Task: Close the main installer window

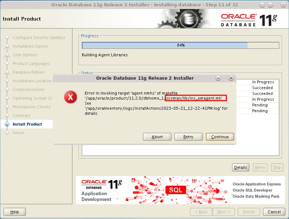Action: 283,5
